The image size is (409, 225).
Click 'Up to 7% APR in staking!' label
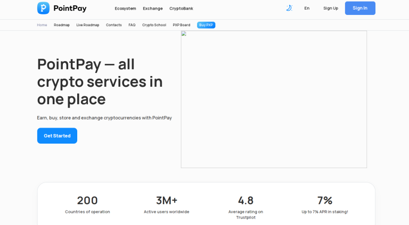pos(325,212)
